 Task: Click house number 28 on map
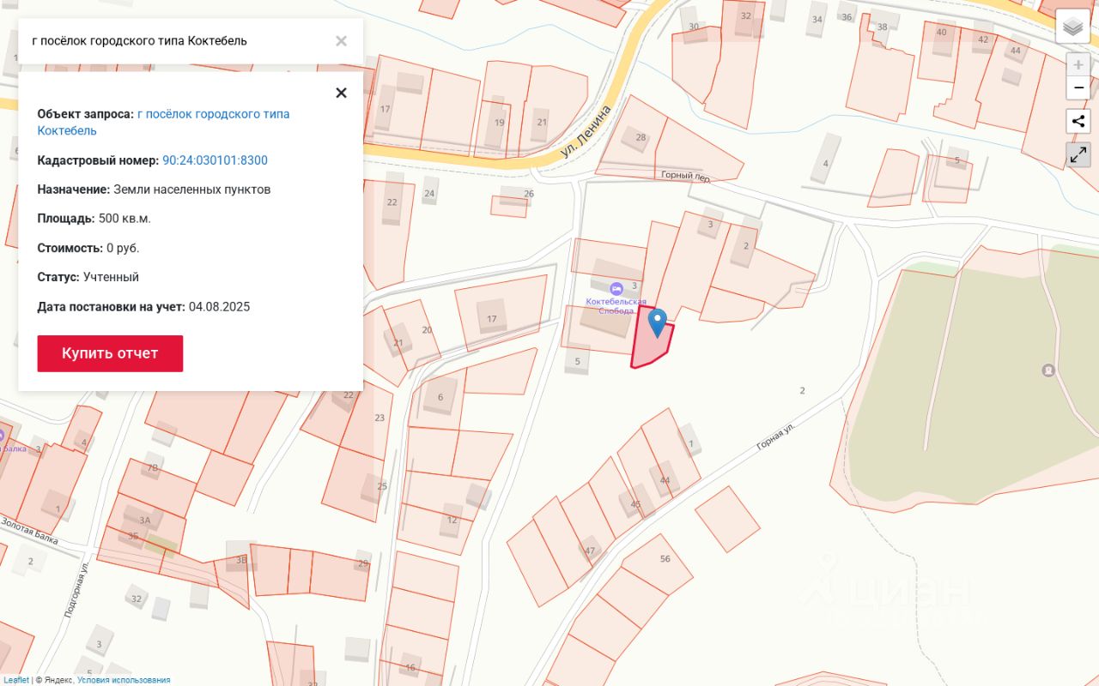(x=641, y=137)
